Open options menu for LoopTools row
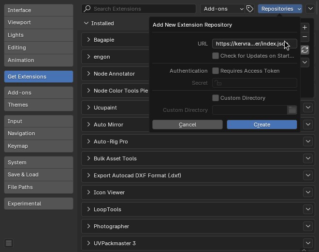319x252 pixels. (x=308, y=209)
